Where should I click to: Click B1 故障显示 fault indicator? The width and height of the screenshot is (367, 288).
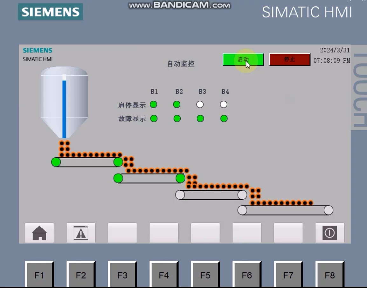(154, 119)
